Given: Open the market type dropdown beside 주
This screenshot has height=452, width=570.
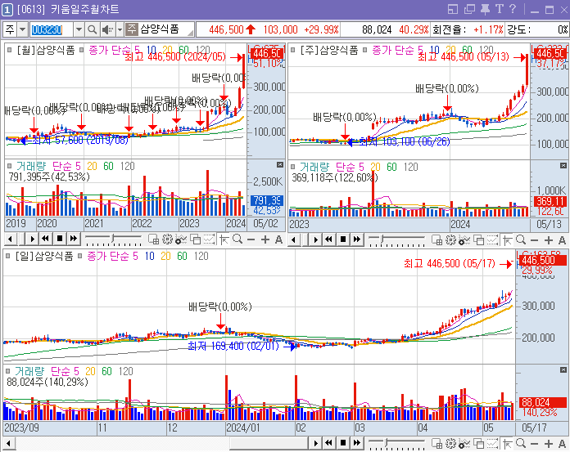Looking at the screenshot, I should coord(23,29).
